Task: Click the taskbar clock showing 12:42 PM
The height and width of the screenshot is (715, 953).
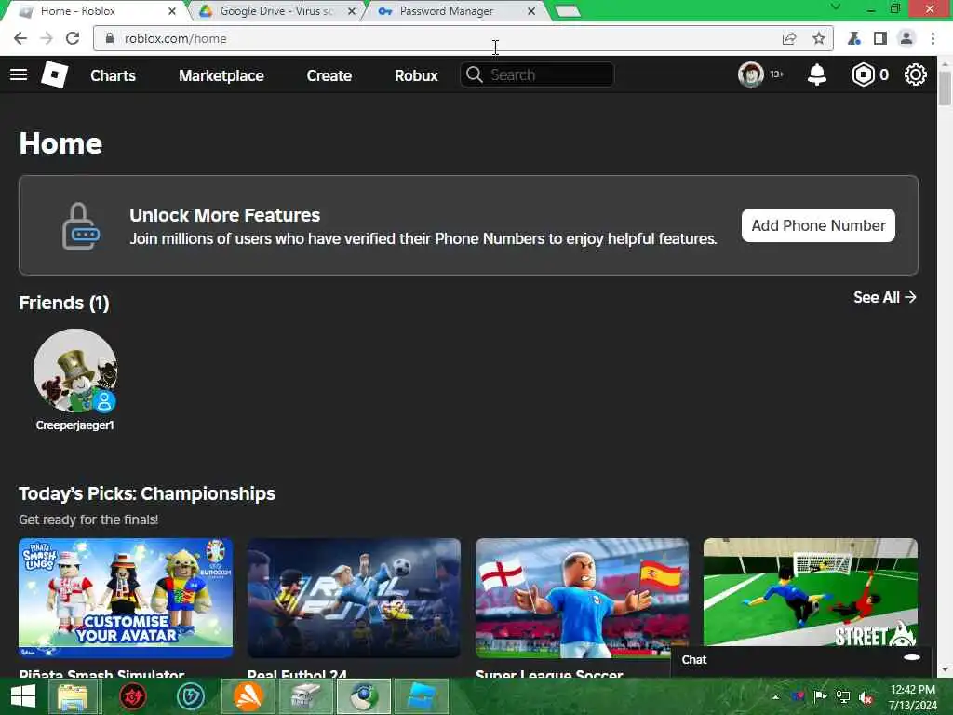Action: click(x=912, y=696)
